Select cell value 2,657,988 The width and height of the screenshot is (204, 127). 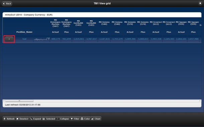(x=193, y=39)
